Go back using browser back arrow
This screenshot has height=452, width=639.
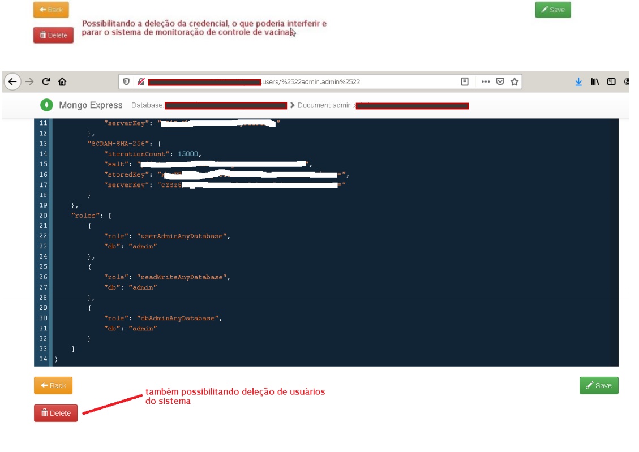12,81
